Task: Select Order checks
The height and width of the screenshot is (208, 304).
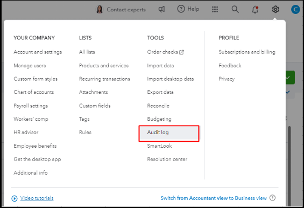Action: tap(162, 52)
